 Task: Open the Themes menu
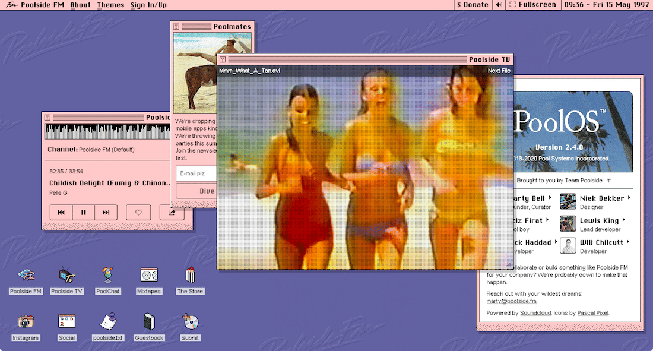(110, 5)
